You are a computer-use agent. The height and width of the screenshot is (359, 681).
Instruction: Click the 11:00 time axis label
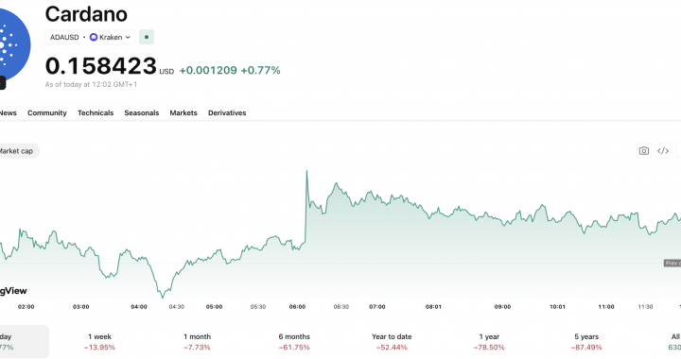click(x=606, y=306)
